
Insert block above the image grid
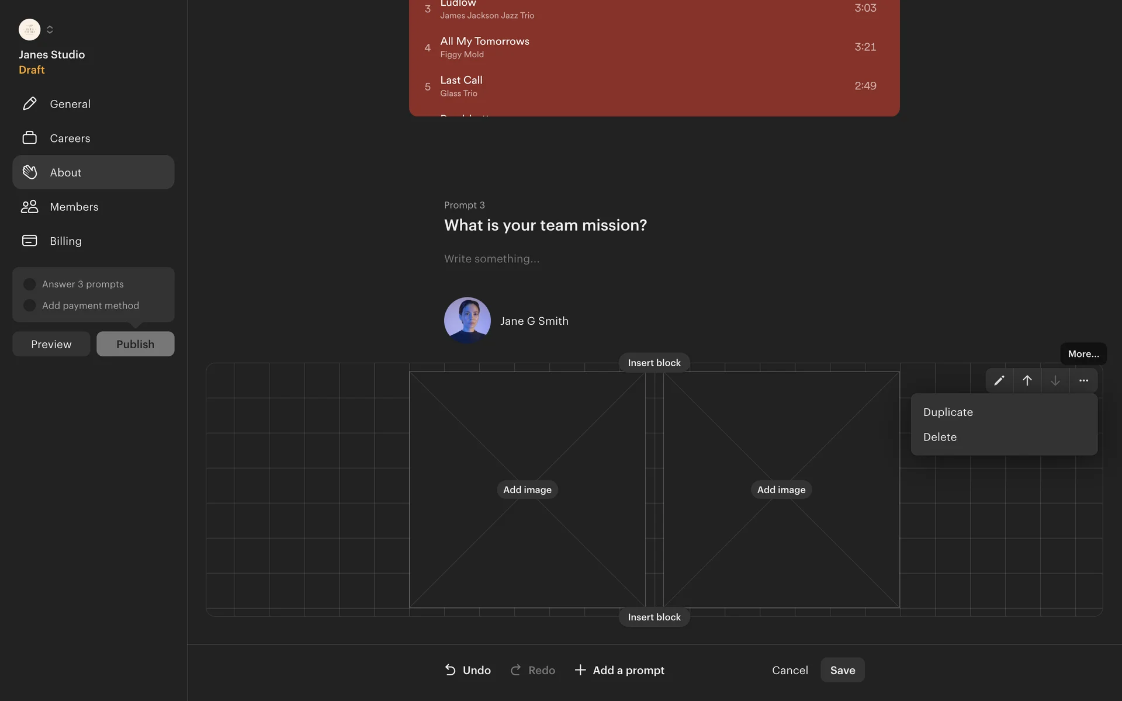pos(654,363)
